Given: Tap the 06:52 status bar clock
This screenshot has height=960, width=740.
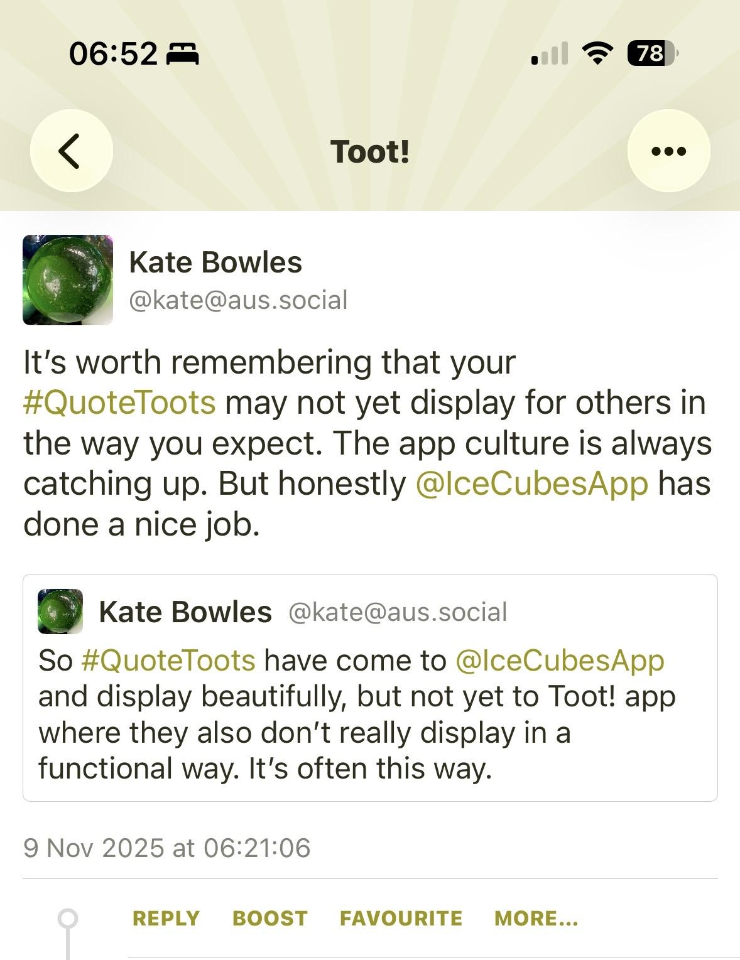Looking at the screenshot, I should (113, 54).
